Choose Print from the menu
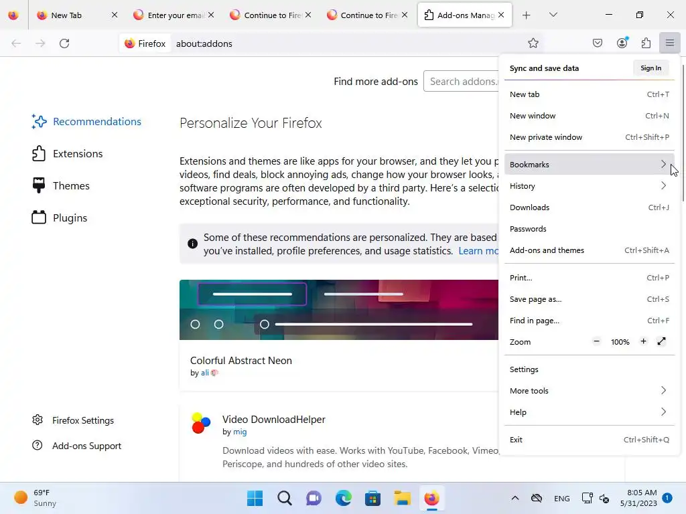The image size is (686, 514). pos(589,278)
